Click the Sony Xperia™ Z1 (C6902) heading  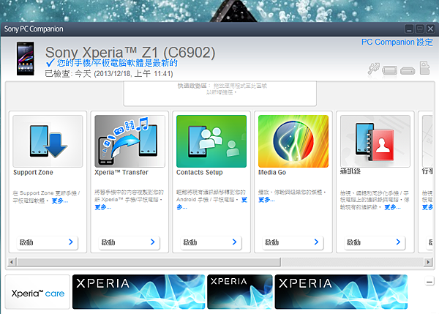130,53
